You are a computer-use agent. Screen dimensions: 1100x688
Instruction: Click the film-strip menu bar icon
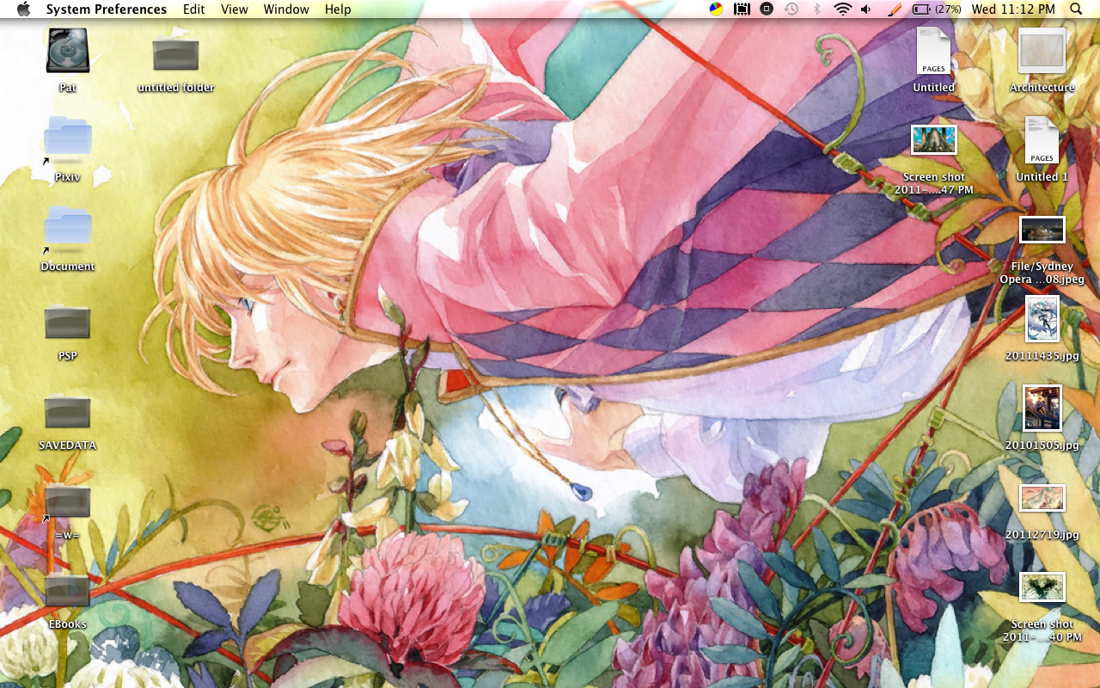pyautogui.click(x=742, y=9)
